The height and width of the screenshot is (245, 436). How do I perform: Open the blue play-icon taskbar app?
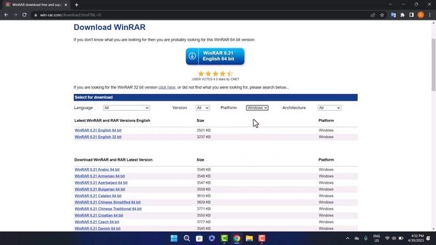212,238
